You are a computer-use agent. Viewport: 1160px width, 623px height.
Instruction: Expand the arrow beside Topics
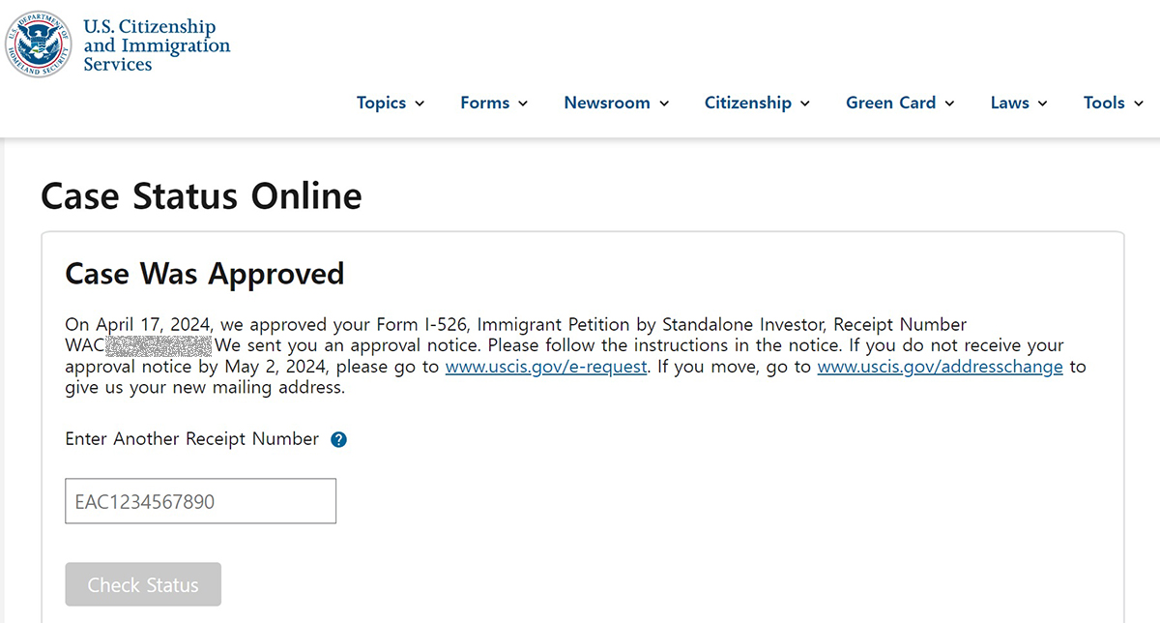[420, 104]
